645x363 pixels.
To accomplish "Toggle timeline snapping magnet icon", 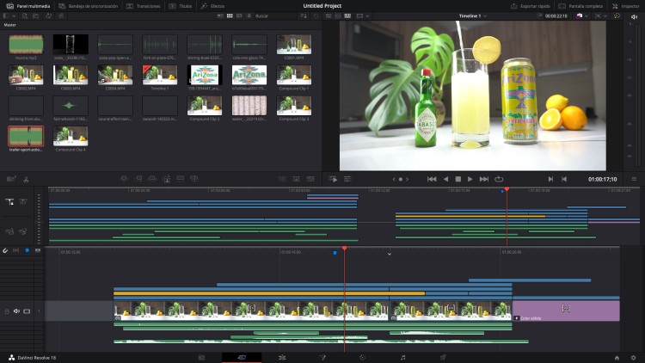I will click(x=5, y=250).
